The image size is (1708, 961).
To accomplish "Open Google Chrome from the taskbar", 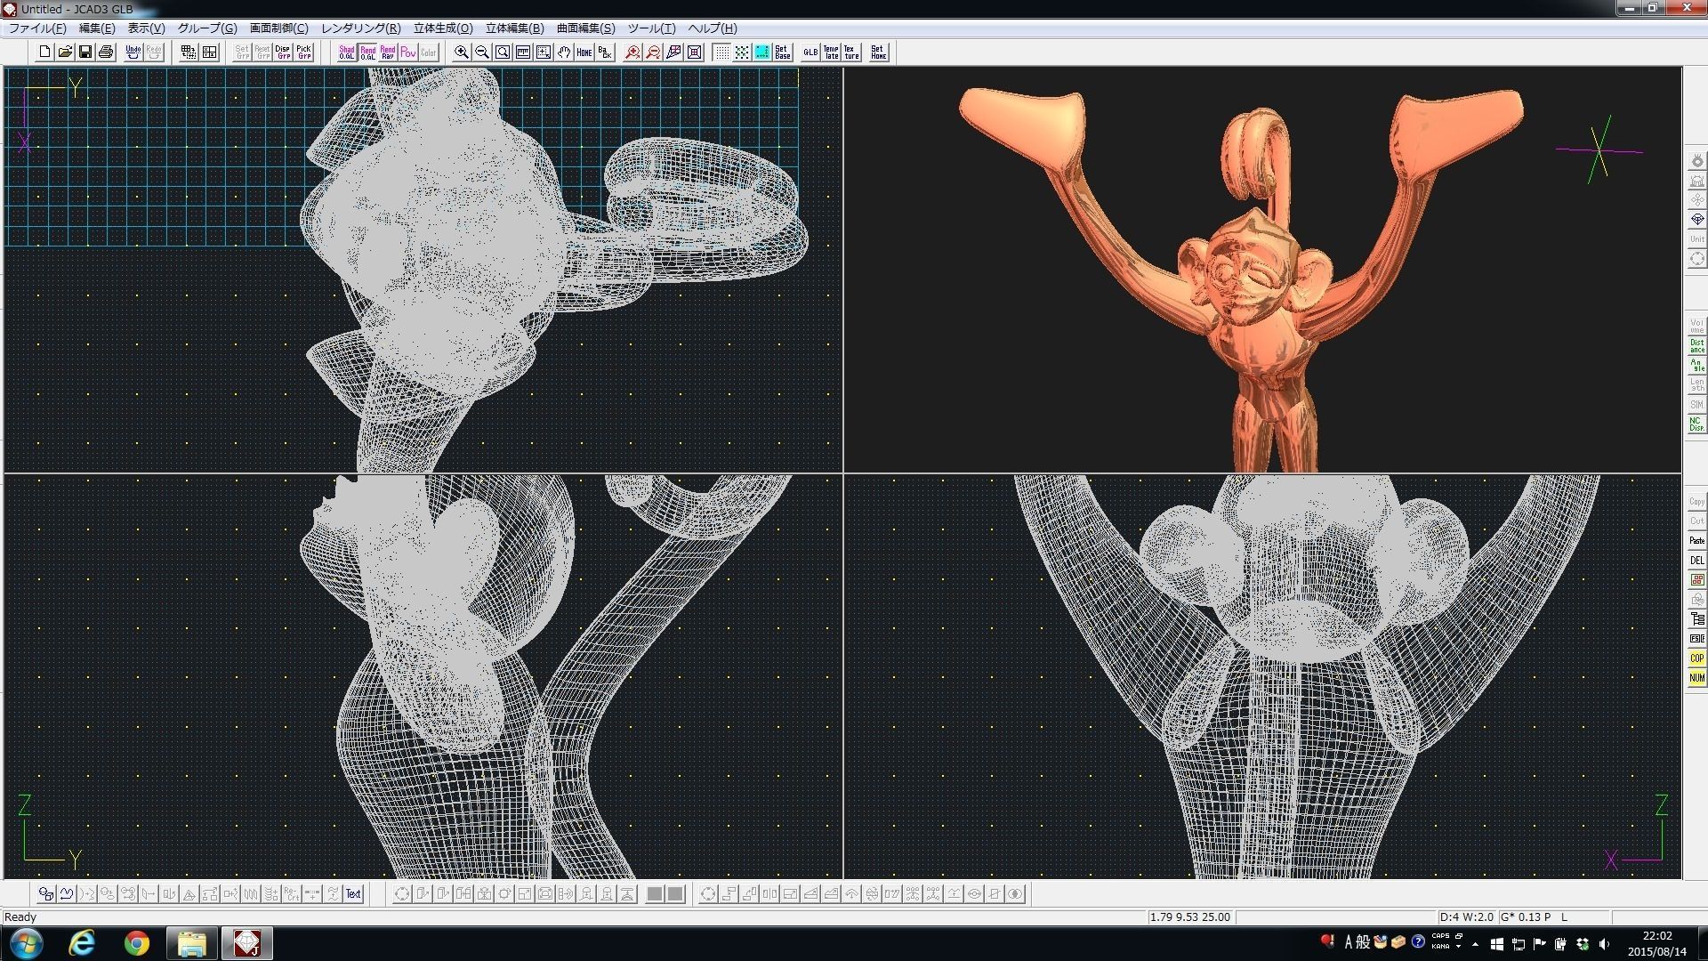I will click(x=137, y=943).
